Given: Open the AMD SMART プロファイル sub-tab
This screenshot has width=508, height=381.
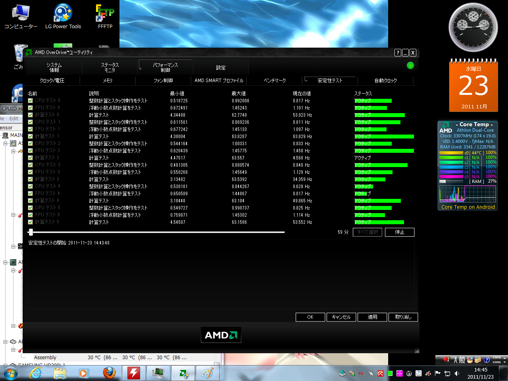Looking at the screenshot, I should (x=219, y=81).
